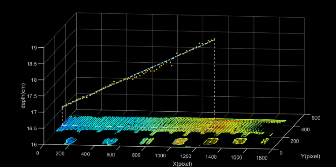Select the 18.5 depth axis tick label
This screenshot has height=167, width=336.
pyautogui.click(x=33, y=64)
